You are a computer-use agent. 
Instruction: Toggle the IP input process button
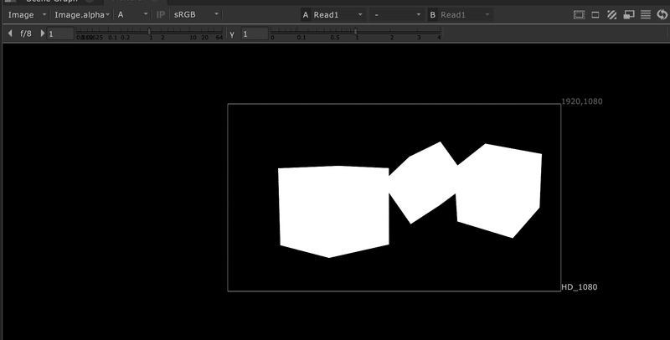[x=161, y=15]
